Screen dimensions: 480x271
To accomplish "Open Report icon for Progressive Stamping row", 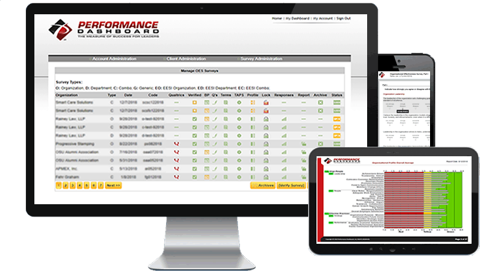I will pyautogui.click(x=304, y=144).
